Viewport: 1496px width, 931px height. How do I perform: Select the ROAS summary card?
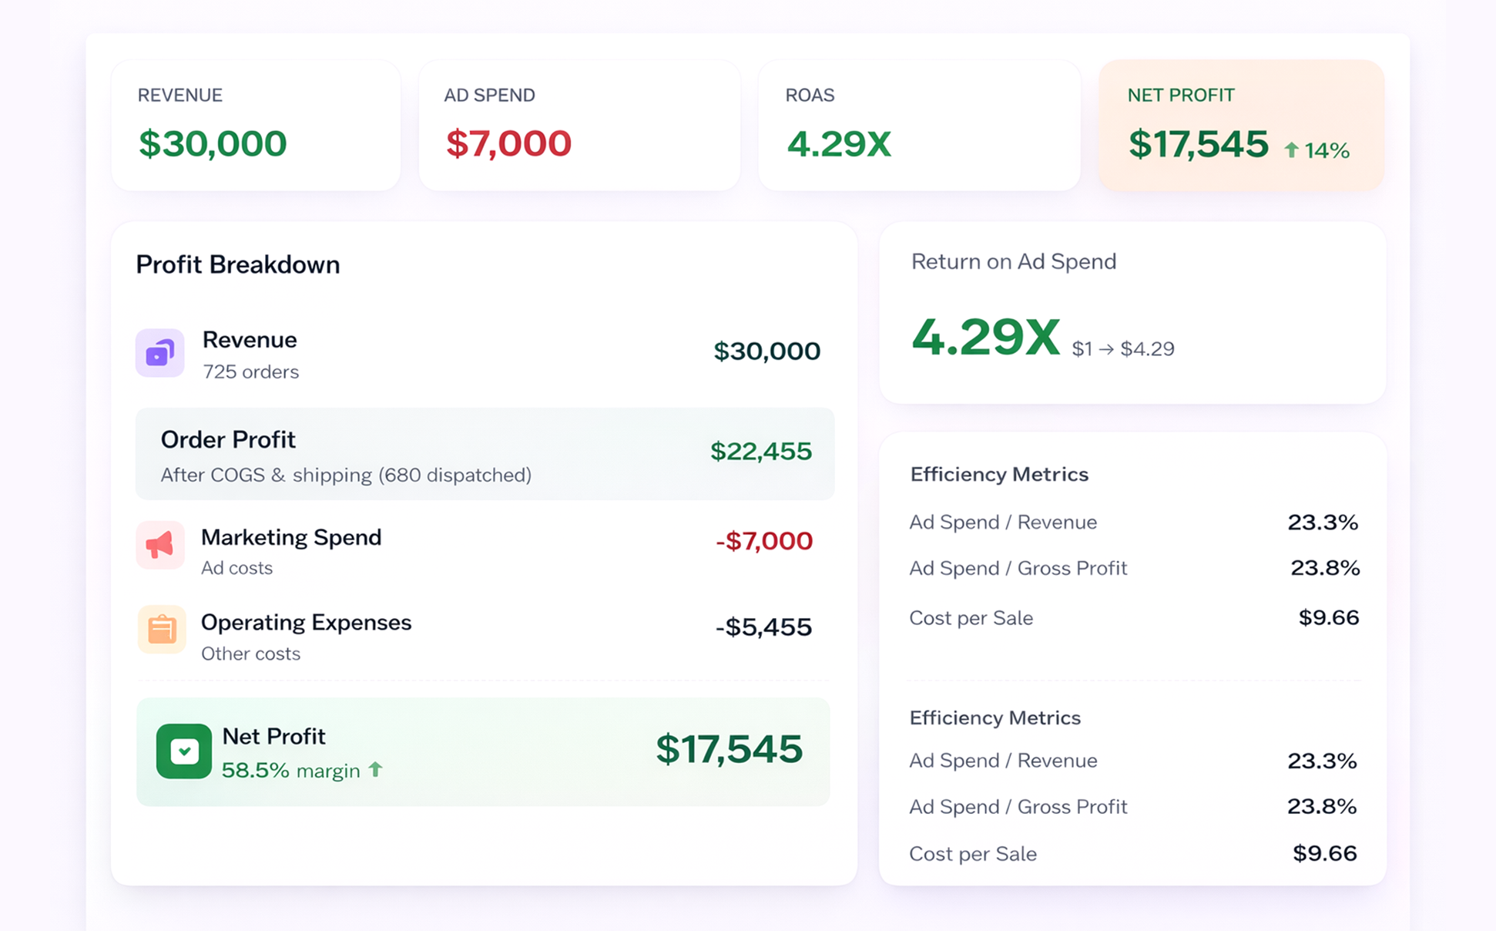[x=918, y=126]
